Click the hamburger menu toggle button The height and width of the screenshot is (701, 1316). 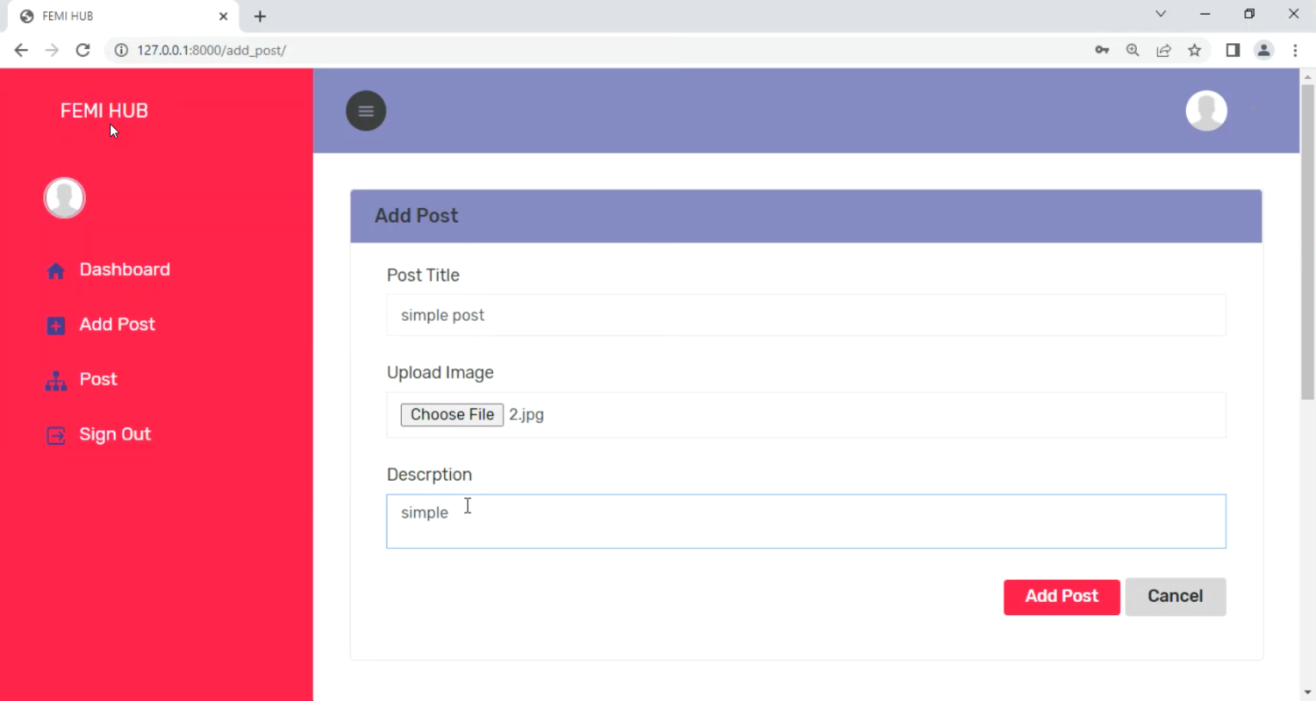tap(366, 111)
